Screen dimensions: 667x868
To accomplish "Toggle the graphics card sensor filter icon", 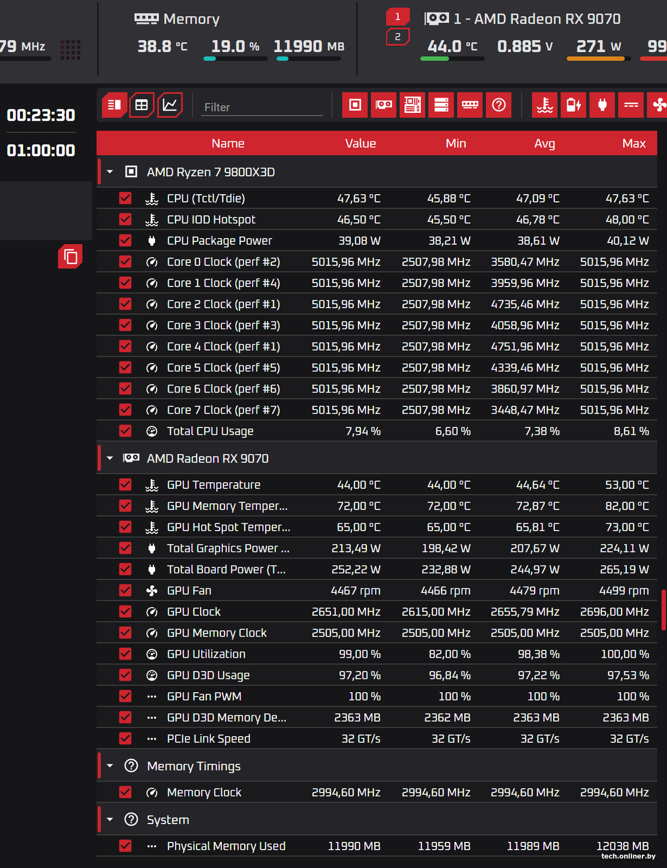I will click(384, 105).
